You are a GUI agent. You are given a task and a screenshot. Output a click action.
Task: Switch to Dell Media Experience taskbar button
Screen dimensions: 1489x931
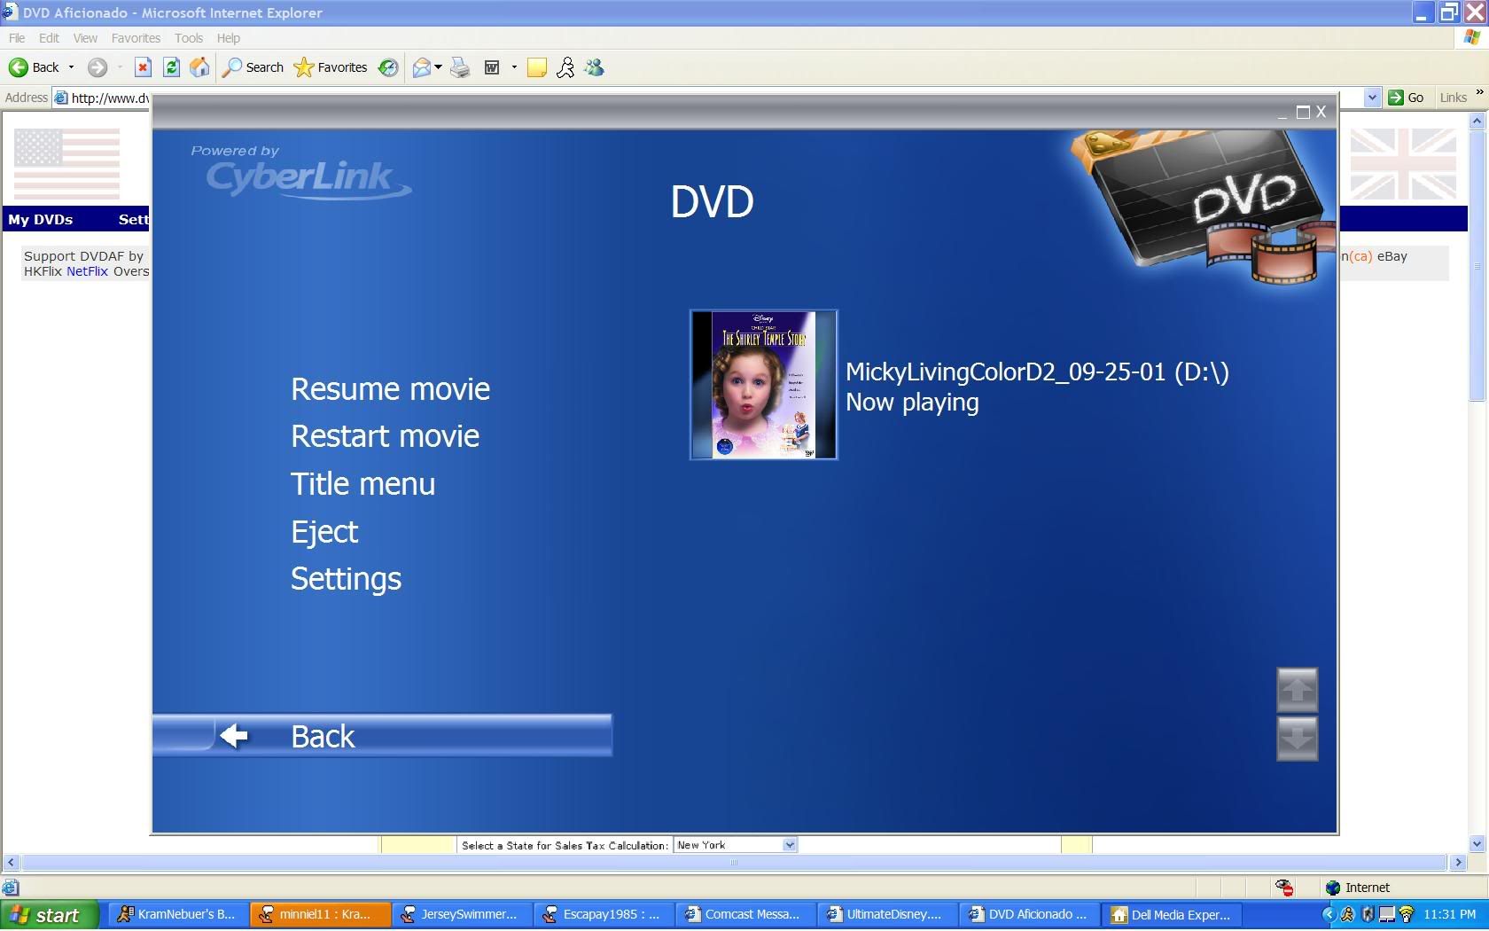click(1171, 914)
